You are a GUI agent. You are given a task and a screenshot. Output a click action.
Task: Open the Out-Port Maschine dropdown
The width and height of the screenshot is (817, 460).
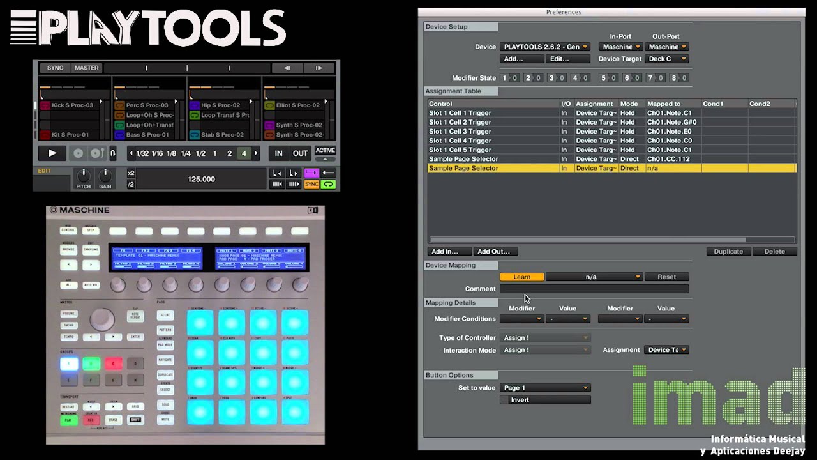tap(667, 47)
